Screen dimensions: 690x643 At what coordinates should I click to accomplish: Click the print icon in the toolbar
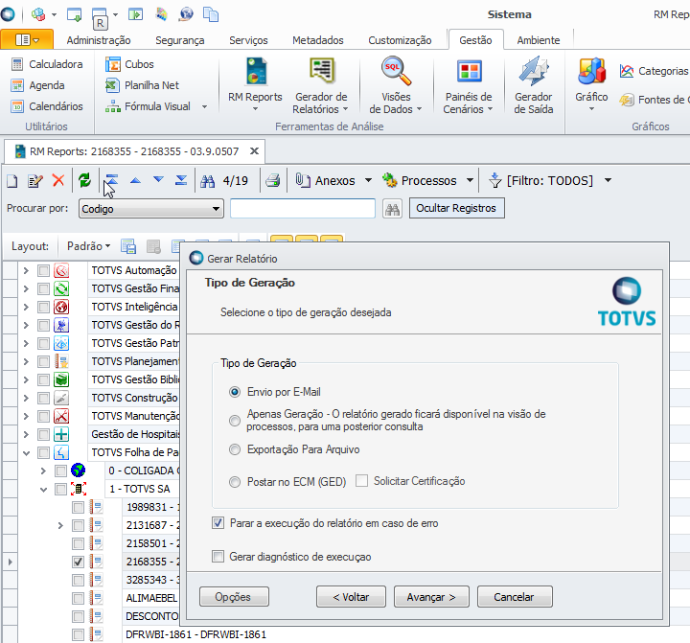pyautogui.click(x=273, y=180)
